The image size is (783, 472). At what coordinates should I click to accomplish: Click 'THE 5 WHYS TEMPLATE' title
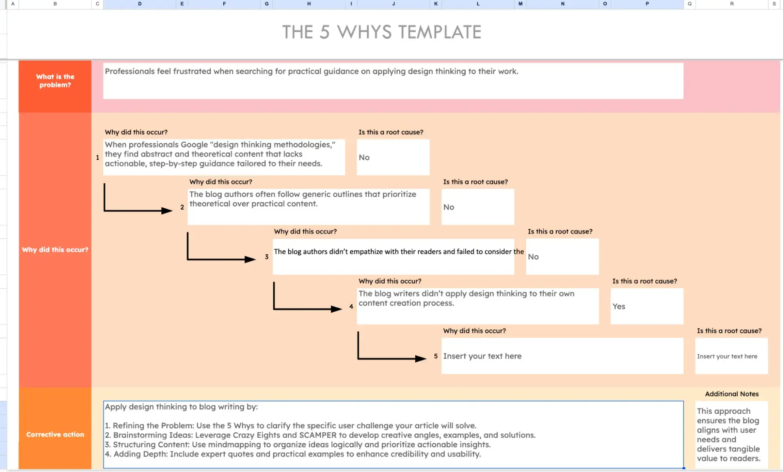click(382, 32)
